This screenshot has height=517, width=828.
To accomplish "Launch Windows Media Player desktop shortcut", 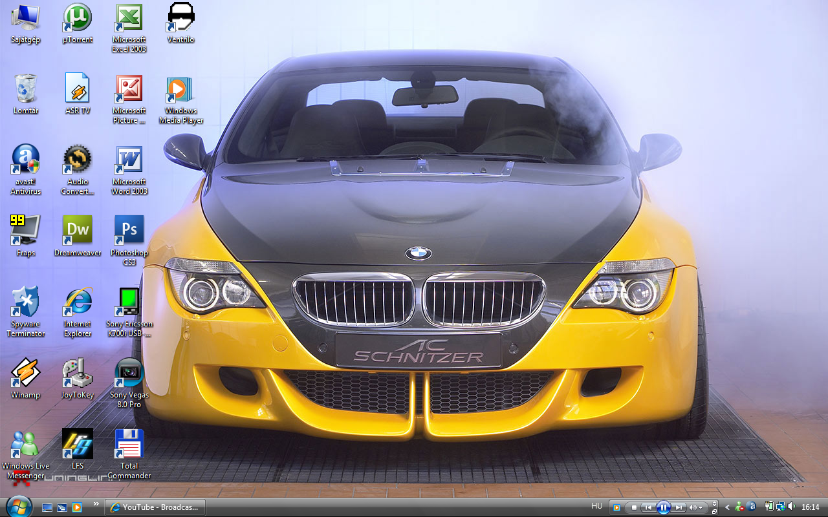I will point(181,100).
